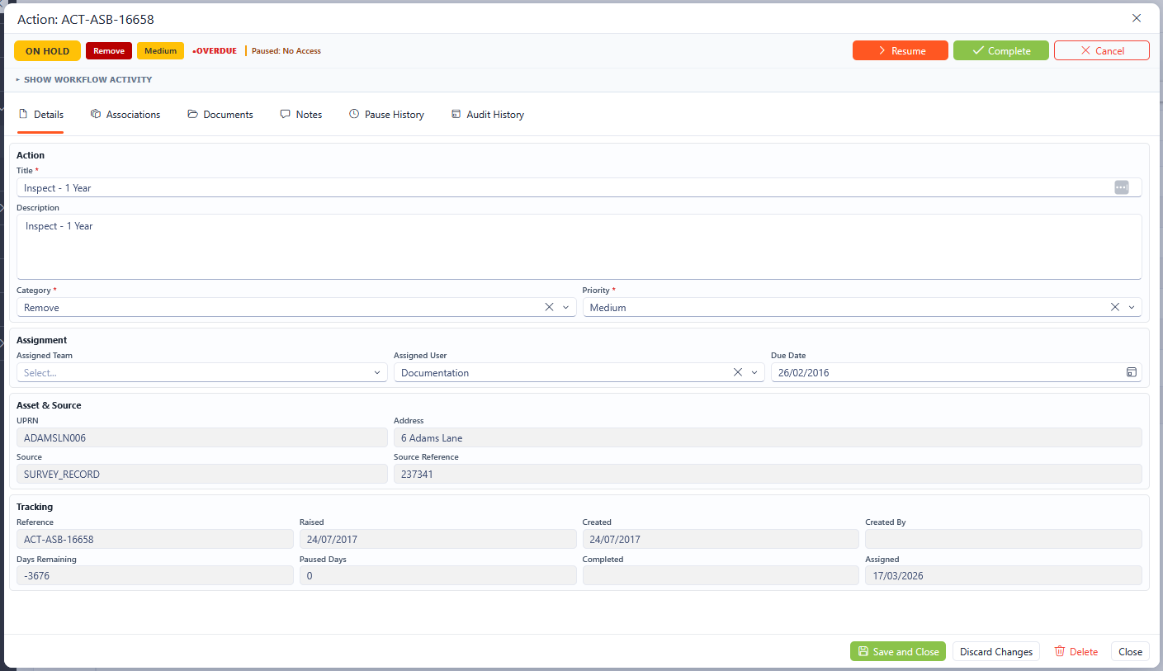The width and height of the screenshot is (1163, 671).
Task: Expand the Show Workflow Activity section
Action: coord(83,80)
